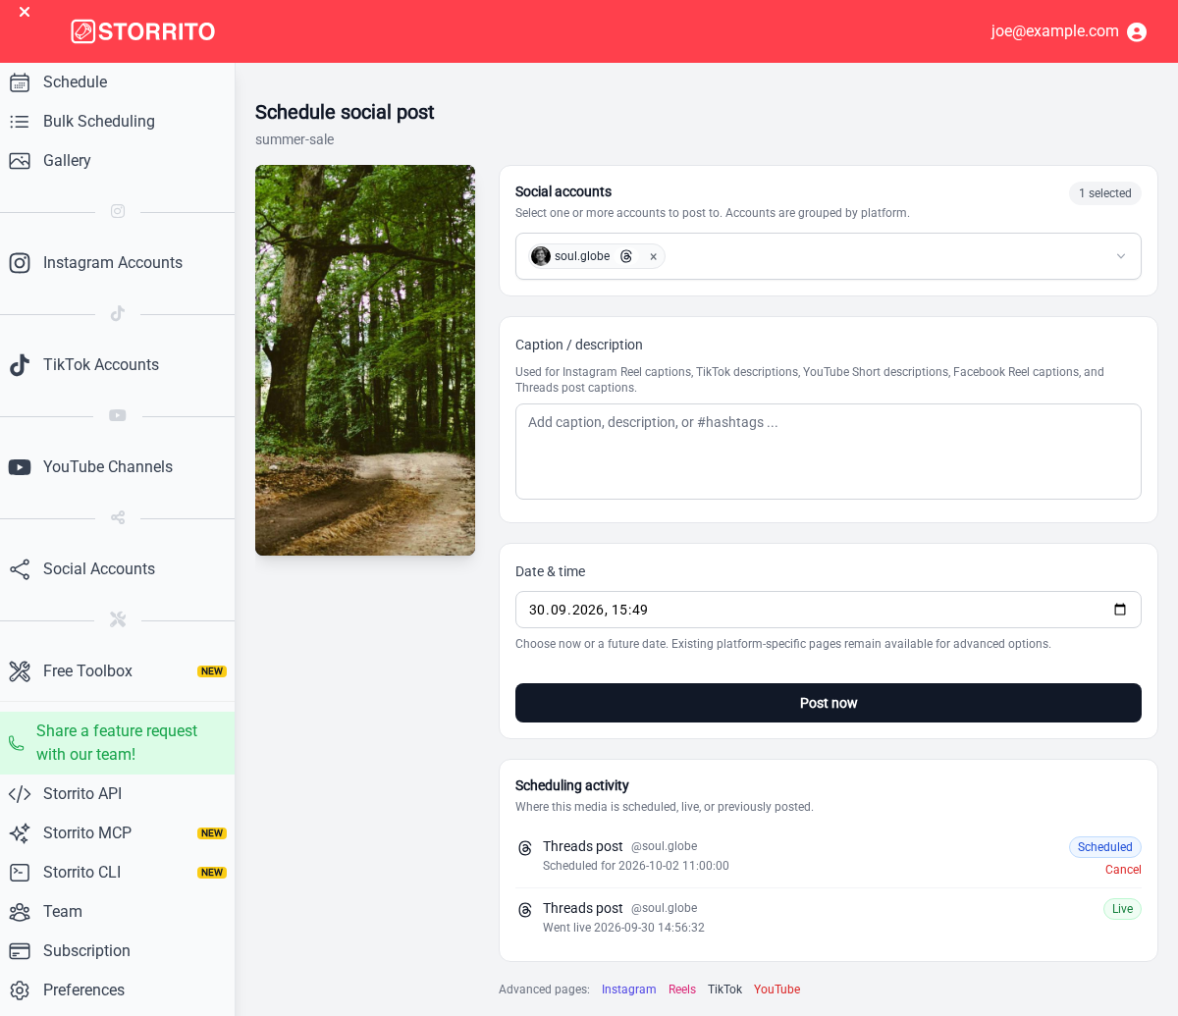Cancel the scheduled Threads post

point(1123,870)
